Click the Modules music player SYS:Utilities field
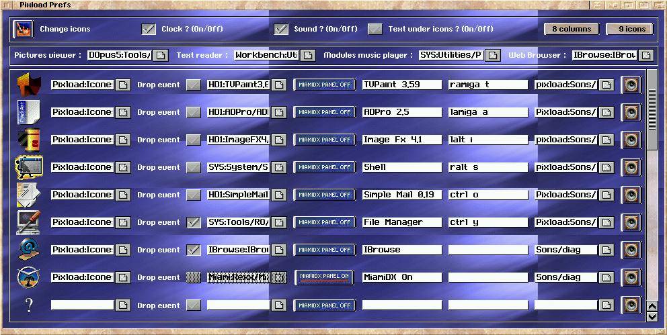Image resolution: width=667 pixels, height=335 pixels. [x=451, y=55]
